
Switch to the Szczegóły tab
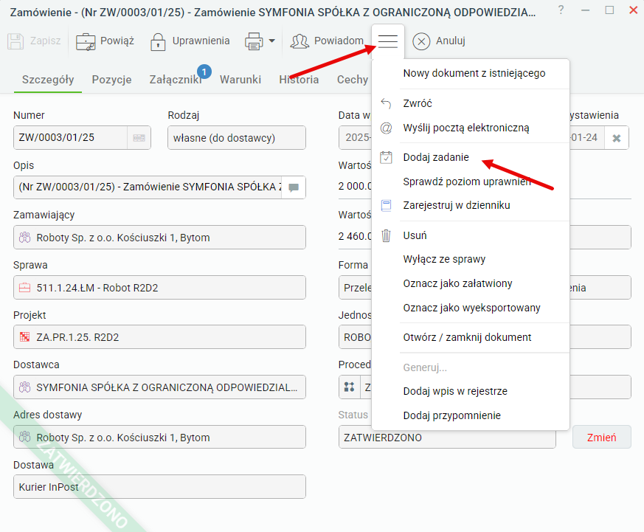(48, 80)
